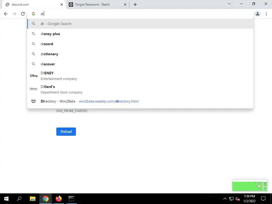Expand the tab search chevron
Viewport: 272px width, 204px height.
[x=229, y=4]
